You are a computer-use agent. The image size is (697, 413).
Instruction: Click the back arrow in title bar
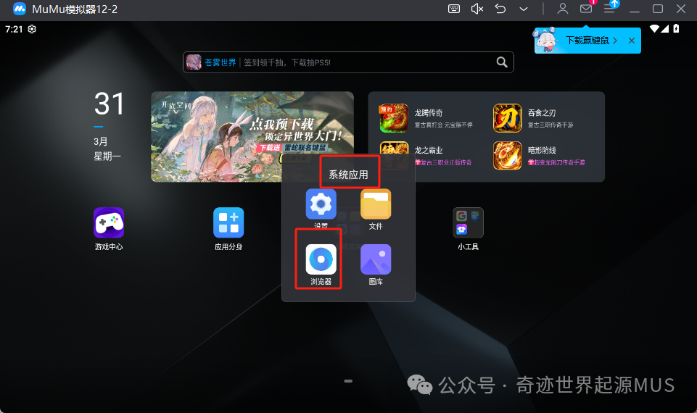point(500,9)
